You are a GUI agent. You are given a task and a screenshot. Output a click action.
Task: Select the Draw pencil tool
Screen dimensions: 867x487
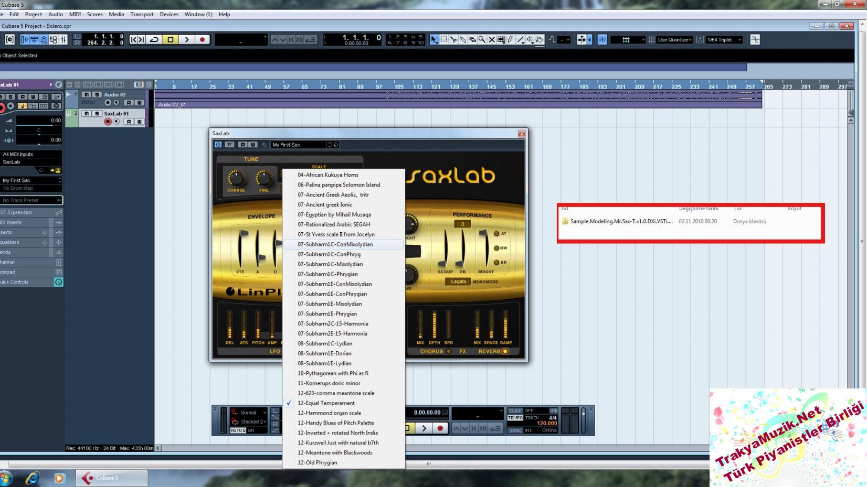click(x=510, y=40)
